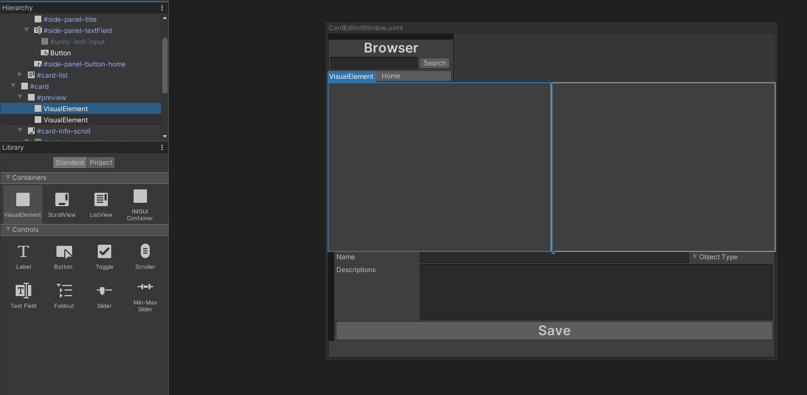Viewport: 807px width, 395px height.
Task: Select the ListView container in Library
Action: tap(101, 203)
